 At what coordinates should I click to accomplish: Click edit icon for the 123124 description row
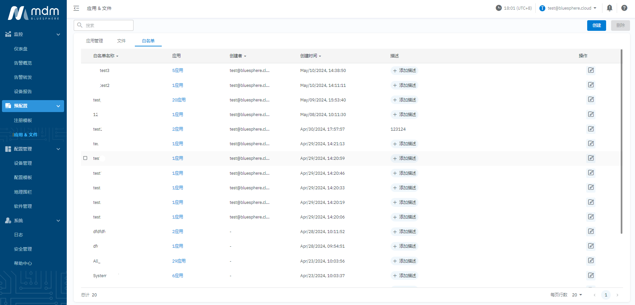point(591,129)
